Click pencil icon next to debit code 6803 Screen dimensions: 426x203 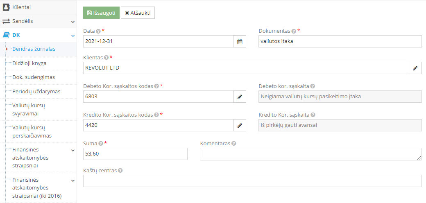pyautogui.click(x=240, y=97)
